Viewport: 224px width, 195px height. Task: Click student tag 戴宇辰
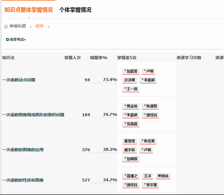pos(130,150)
